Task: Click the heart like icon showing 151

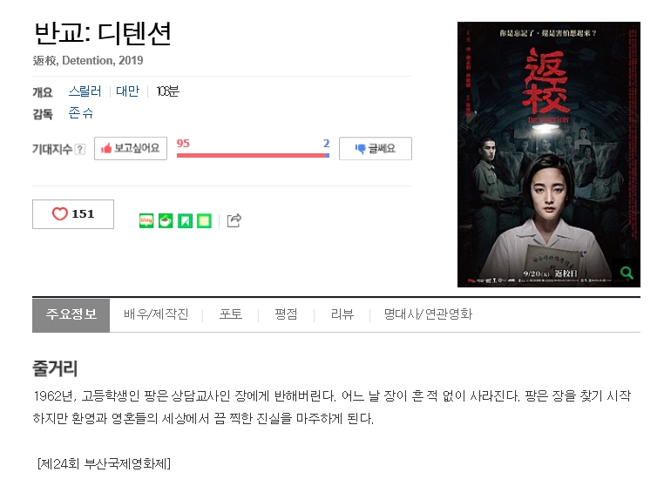Action: point(60,213)
